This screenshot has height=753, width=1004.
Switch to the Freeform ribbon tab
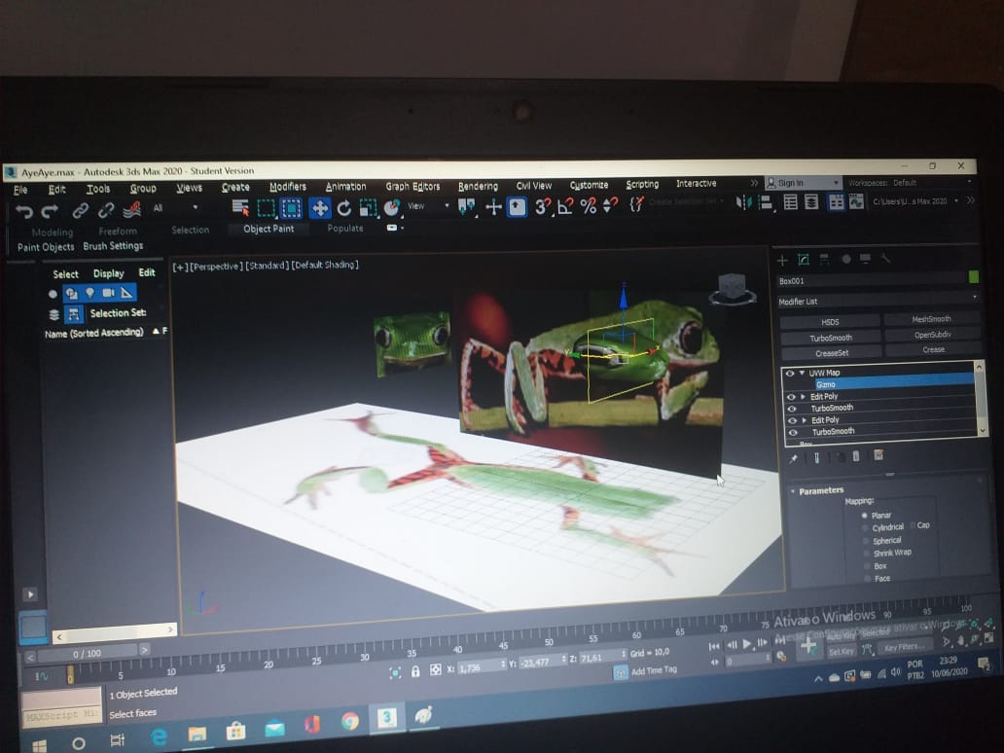pos(118,232)
